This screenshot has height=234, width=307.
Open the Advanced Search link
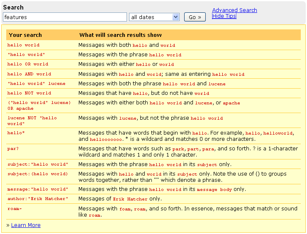[x=234, y=10]
